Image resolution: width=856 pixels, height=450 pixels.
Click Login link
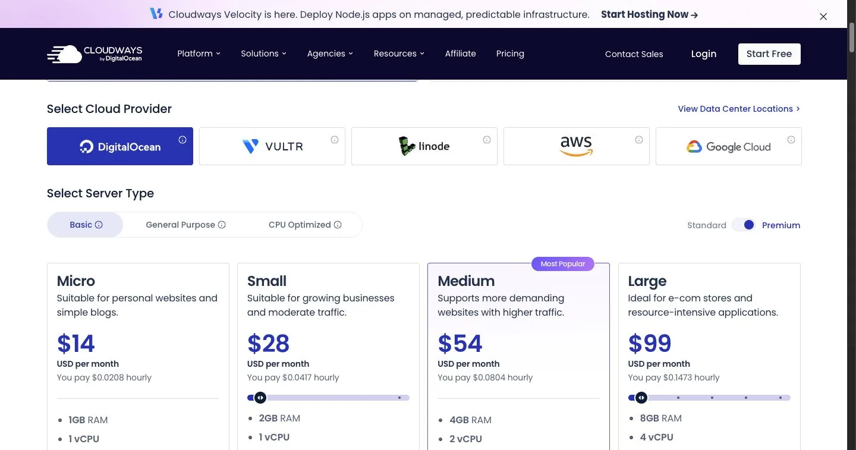pos(704,54)
